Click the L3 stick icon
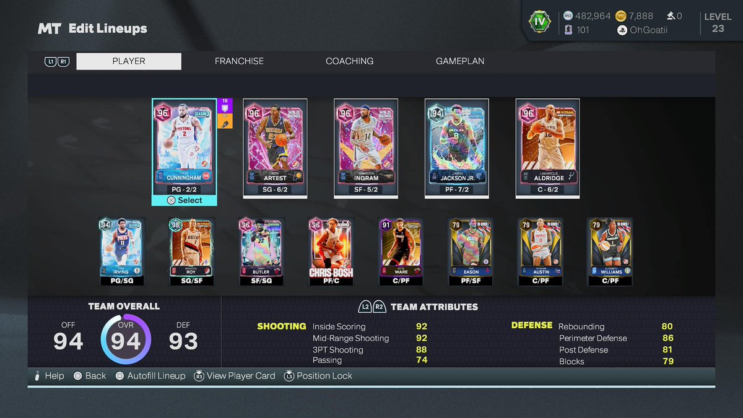 point(289,376)
